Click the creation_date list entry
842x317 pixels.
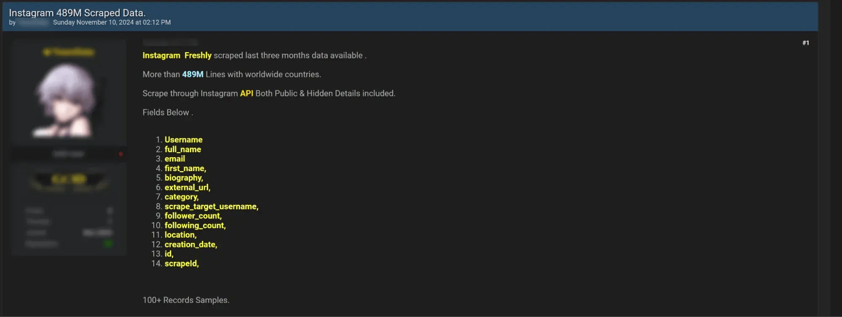[191, 244]
